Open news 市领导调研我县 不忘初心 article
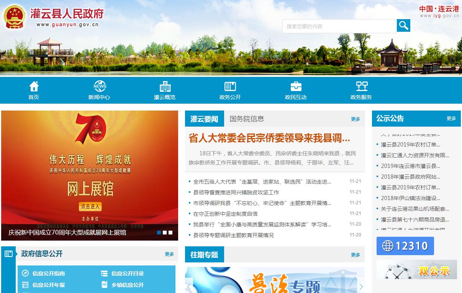 pyautogui.click(x=262, y=203)
